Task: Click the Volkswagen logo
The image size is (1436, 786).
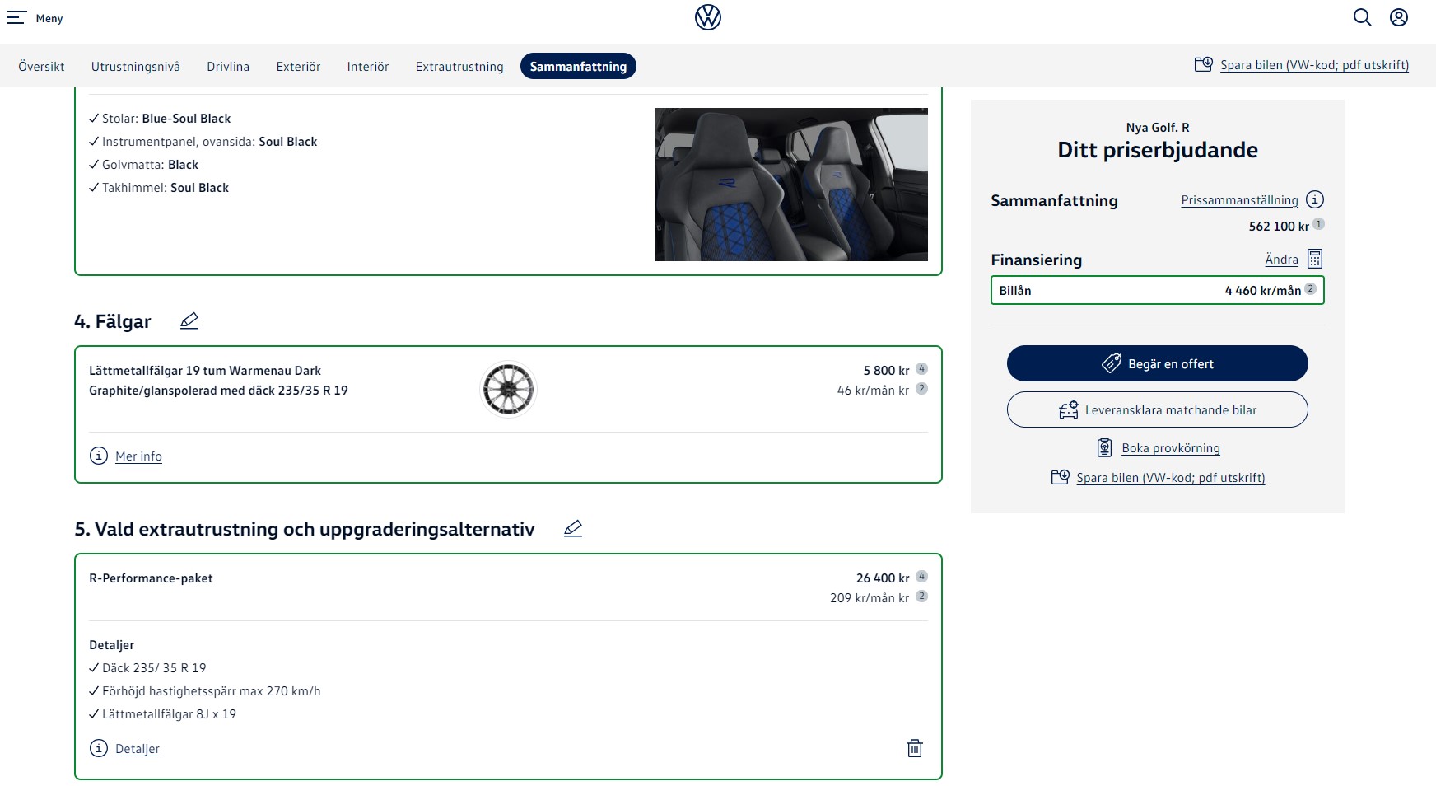Action: click(708, 17)
